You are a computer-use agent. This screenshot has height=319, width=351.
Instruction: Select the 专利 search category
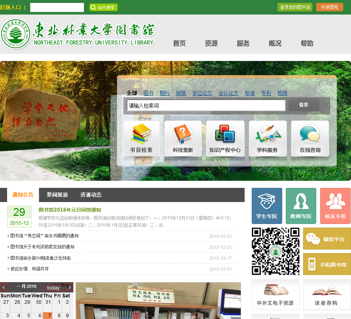click(x=266, y=93)
